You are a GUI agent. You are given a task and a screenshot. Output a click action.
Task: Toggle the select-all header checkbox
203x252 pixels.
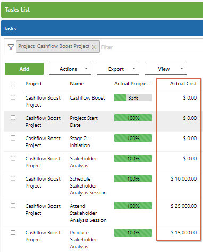tap(13, 84)
